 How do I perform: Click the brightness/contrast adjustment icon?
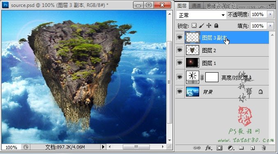(193, 77)
